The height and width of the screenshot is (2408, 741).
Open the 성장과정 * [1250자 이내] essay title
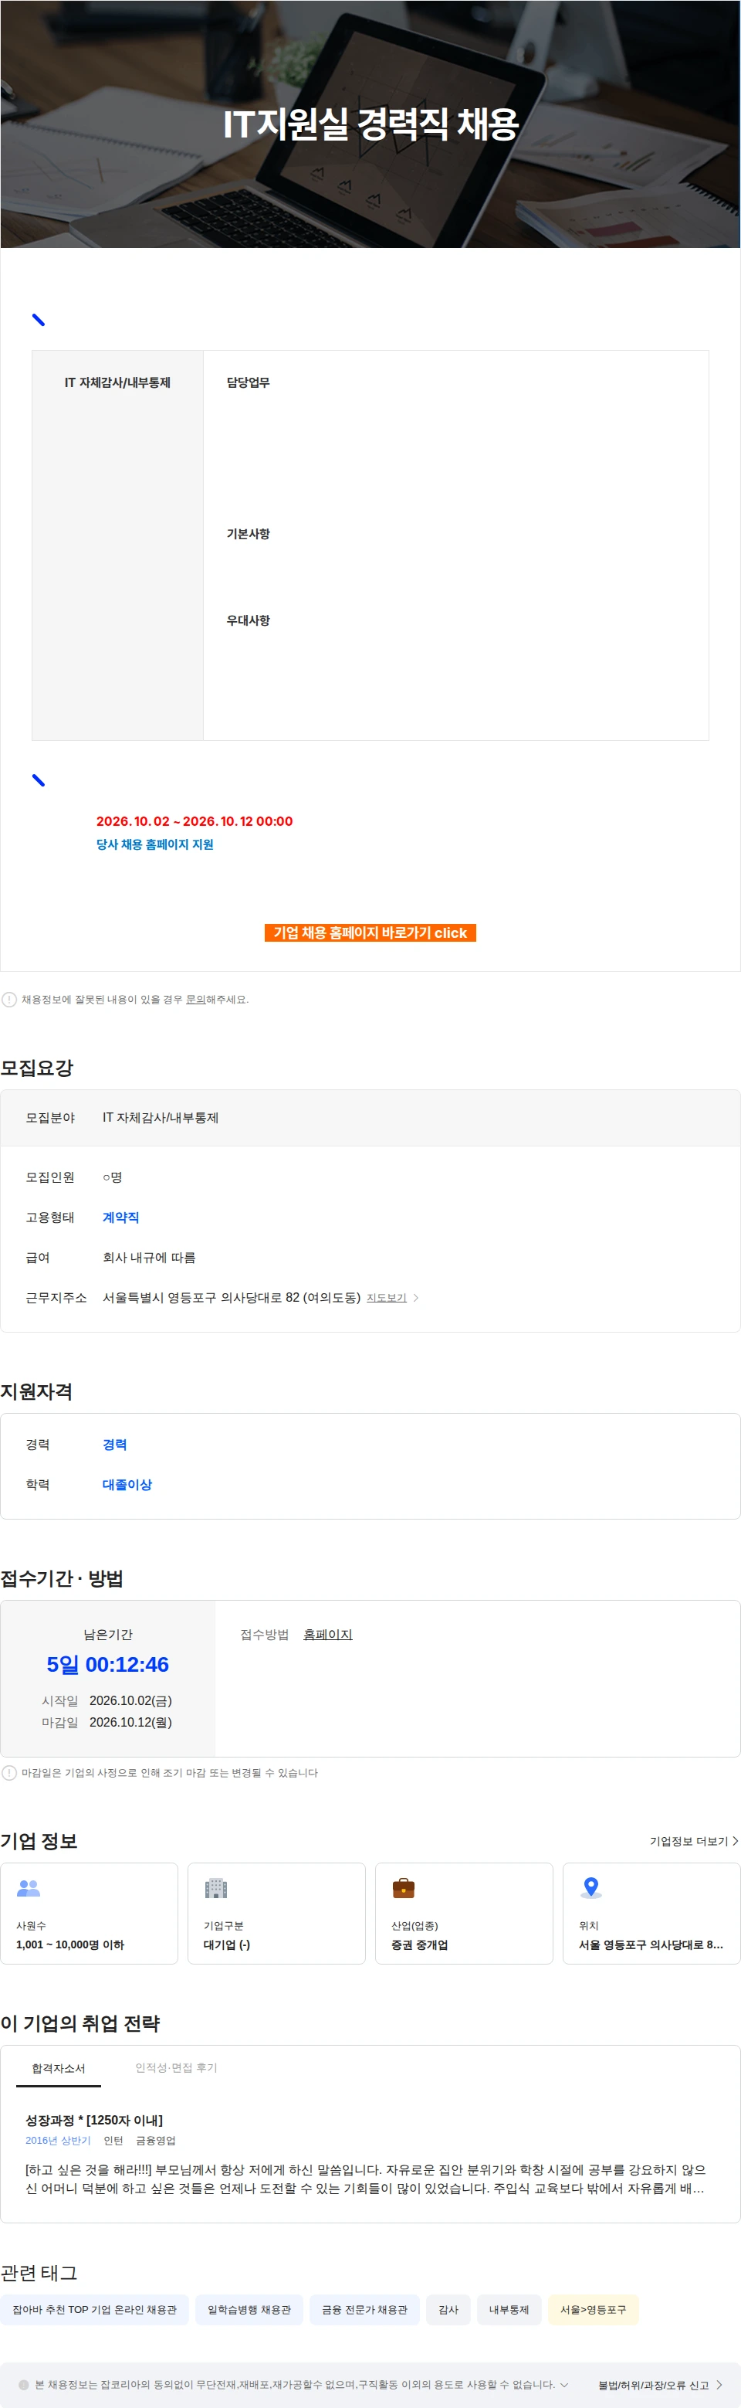pyautogui.click(x=93, y=2120)
